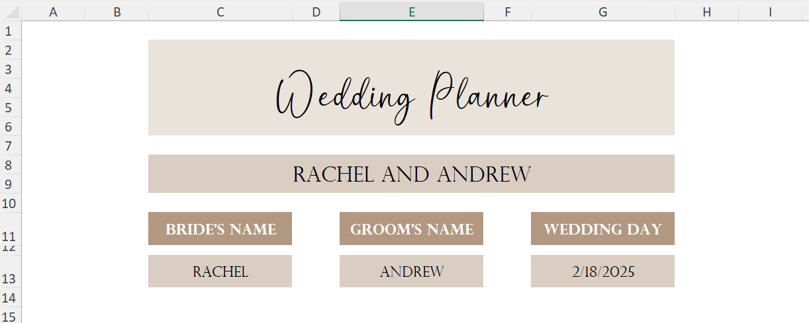The image size is (809, 323).
Task: Select row 8 header
Action: coord(9,165)
